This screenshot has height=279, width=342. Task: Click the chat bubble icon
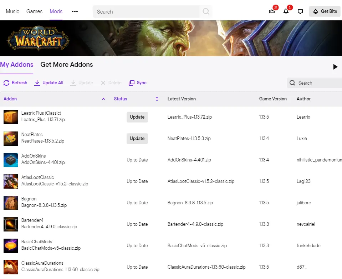pos(300,11)
